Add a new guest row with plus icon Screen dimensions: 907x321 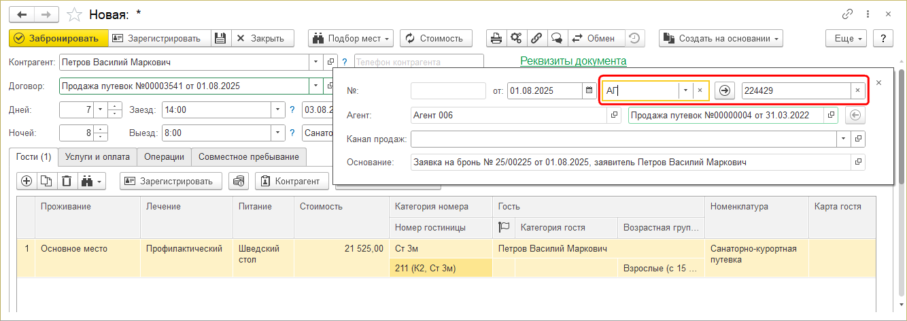[x=27, y=181]
